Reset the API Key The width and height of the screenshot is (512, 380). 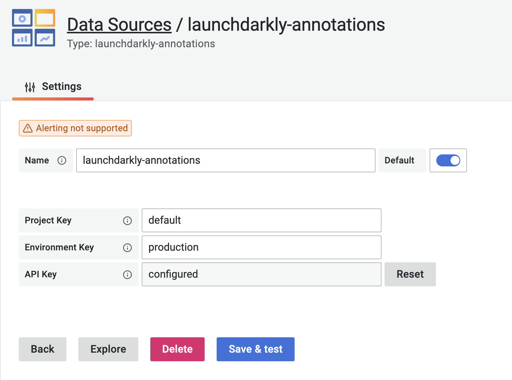click(410, 274)
